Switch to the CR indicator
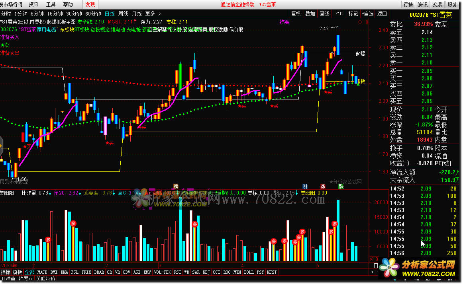 pos(110,272)
